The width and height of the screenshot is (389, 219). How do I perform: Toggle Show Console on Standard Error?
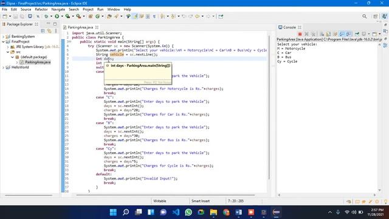click(x=348, y=34)
